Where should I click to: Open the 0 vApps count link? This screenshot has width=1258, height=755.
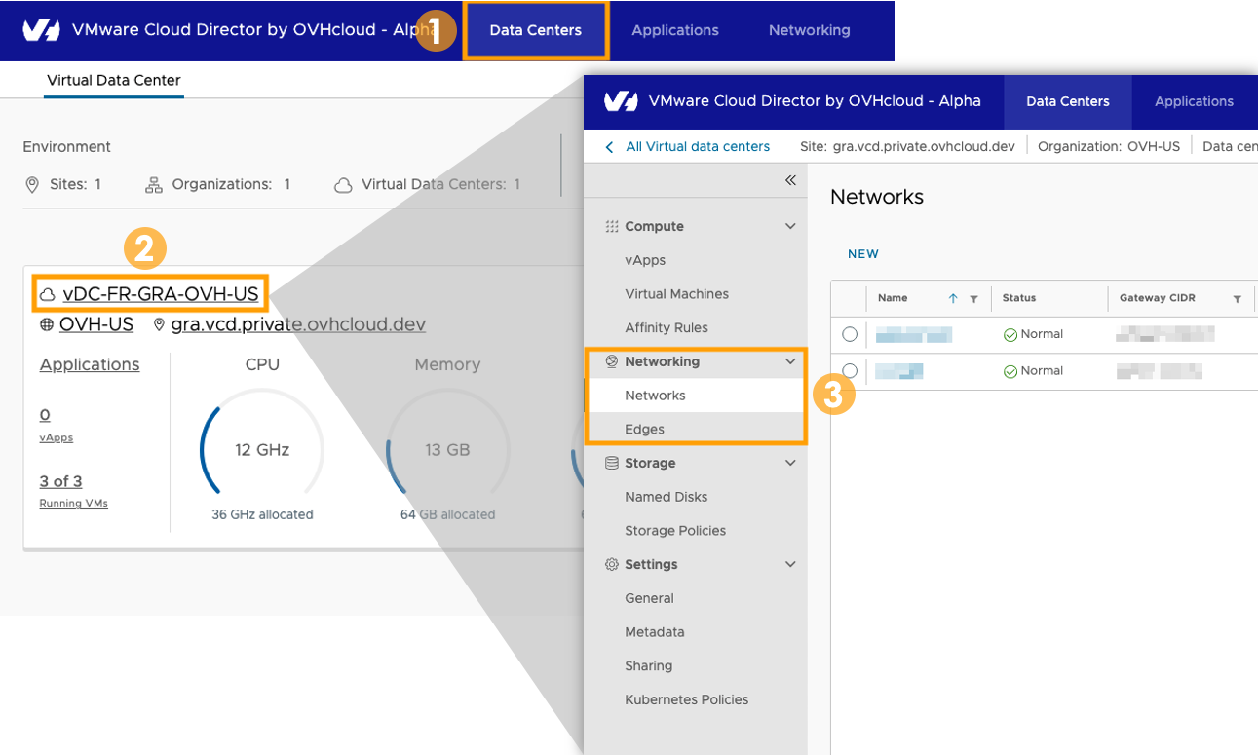pos(45,415)
